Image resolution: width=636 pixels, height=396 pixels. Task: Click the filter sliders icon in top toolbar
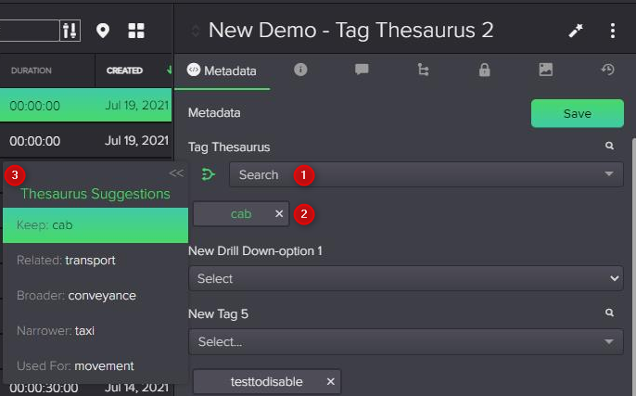(70, 31)
